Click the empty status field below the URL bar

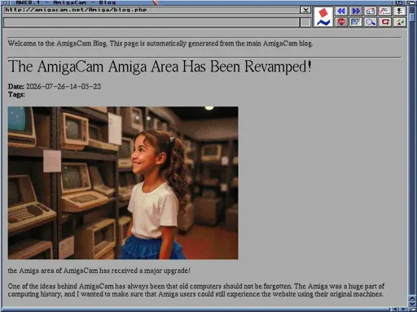pos(151,22)
